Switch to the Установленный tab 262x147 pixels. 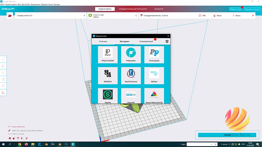(x=146, y=41)
